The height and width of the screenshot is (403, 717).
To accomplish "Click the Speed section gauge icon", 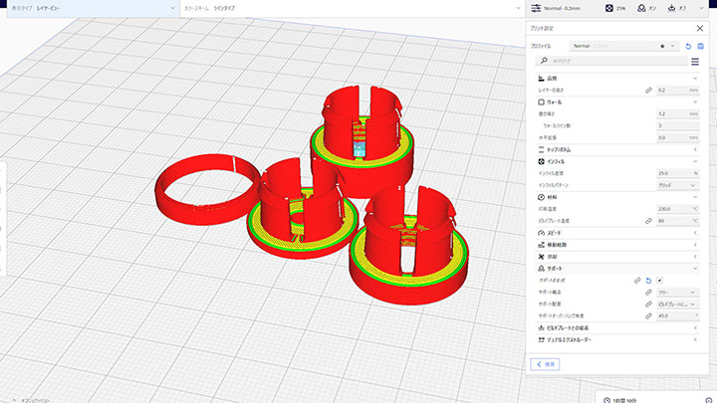I will [x=542, y=233].
